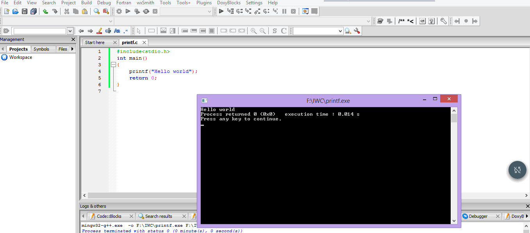Image resolution: width=530 pixels, height=233 pixels.
Task: Open the DoxyBlocks menu
Action: 229,3
